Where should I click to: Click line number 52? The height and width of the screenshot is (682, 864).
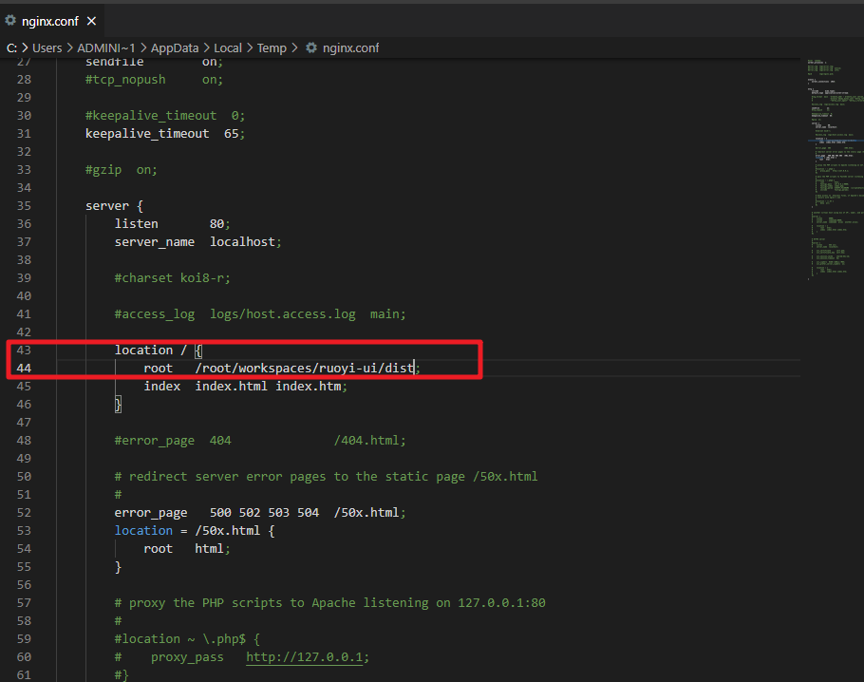click(x=24, y=512)
